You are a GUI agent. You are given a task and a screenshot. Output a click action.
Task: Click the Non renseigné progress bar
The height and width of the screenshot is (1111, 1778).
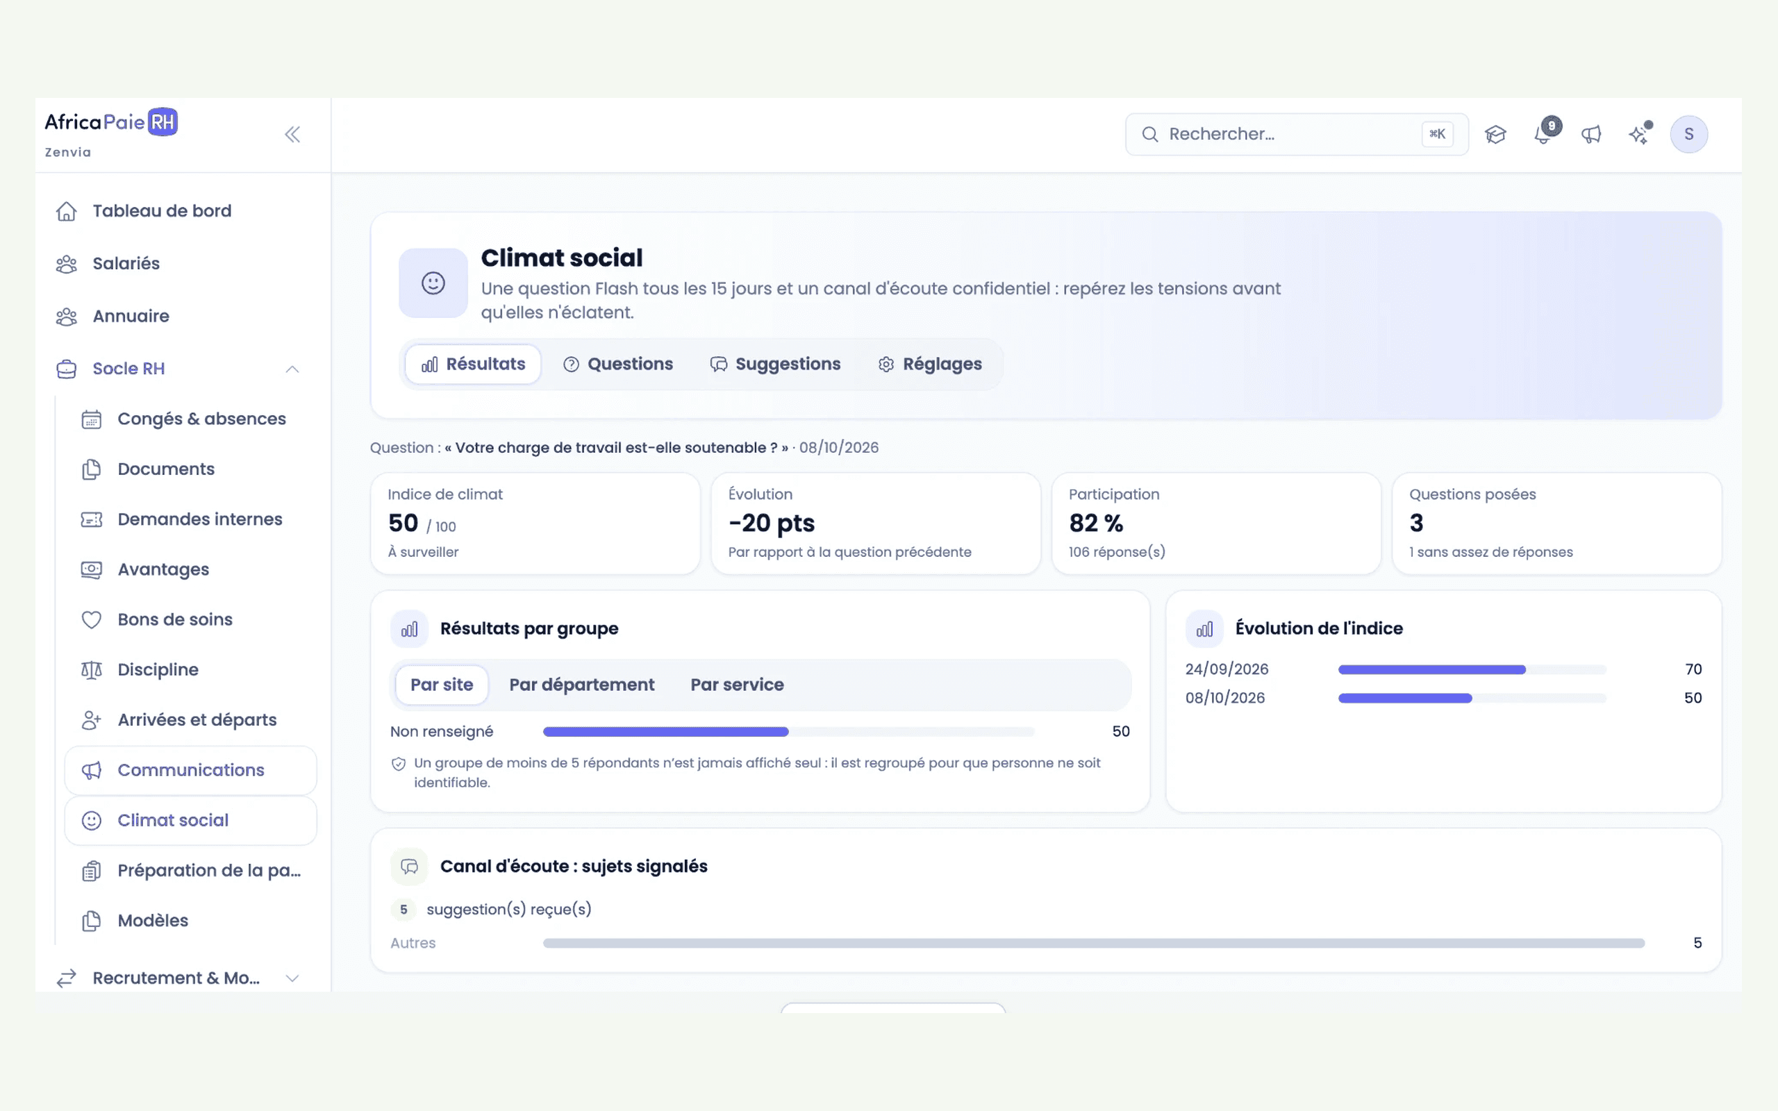coord(788,732)
